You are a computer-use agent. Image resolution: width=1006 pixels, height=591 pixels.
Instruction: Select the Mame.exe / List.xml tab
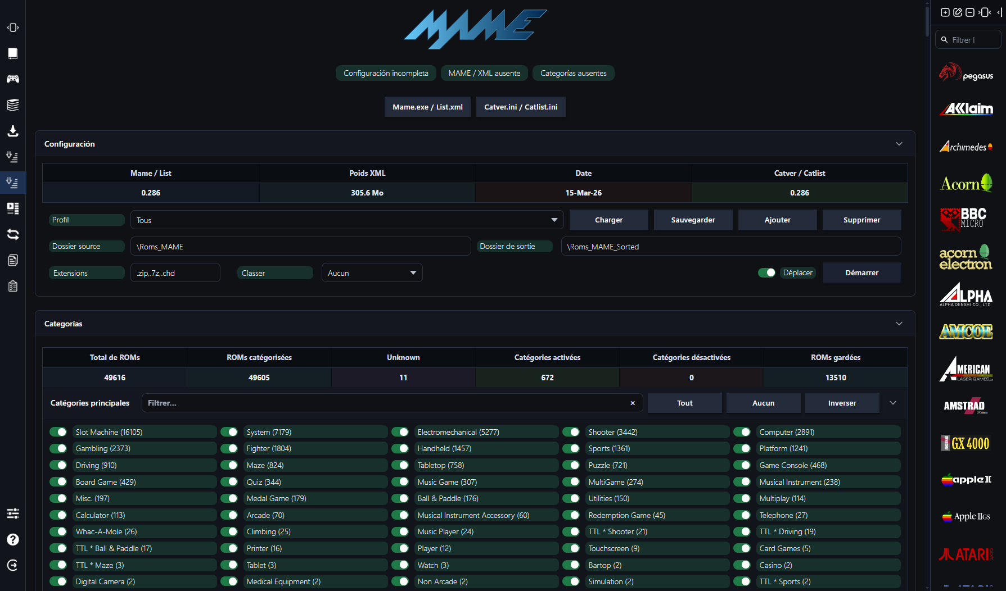click(x=427, y=107)
